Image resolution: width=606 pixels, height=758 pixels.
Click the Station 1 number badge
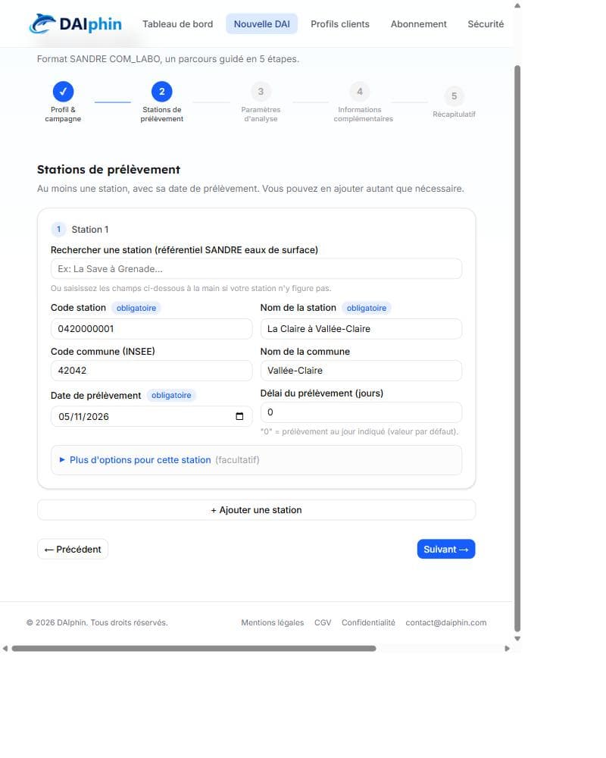click(58, 229)
